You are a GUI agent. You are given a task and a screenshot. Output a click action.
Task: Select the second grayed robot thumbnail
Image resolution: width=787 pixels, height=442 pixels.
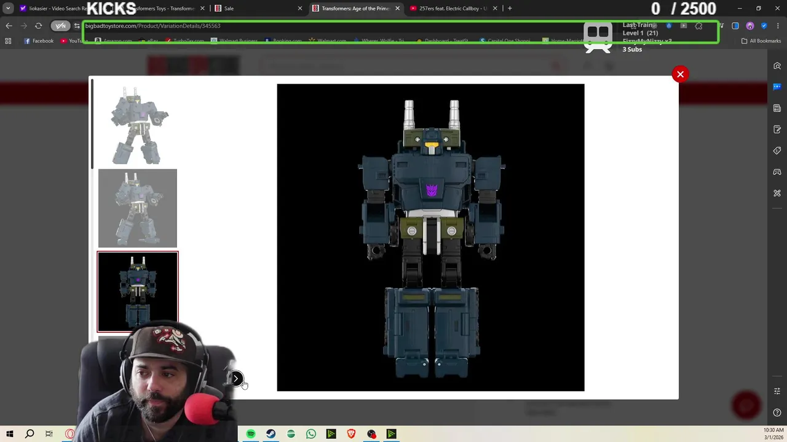coord(138,208)
